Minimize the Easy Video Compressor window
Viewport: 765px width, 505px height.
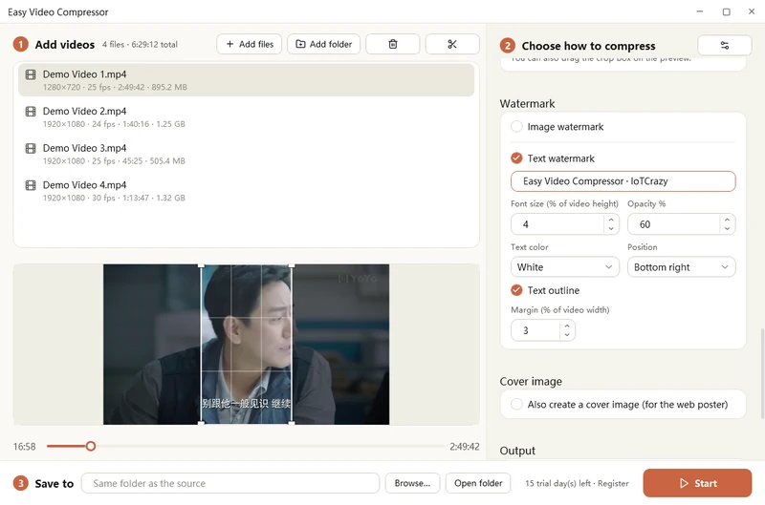coord(700,11)
